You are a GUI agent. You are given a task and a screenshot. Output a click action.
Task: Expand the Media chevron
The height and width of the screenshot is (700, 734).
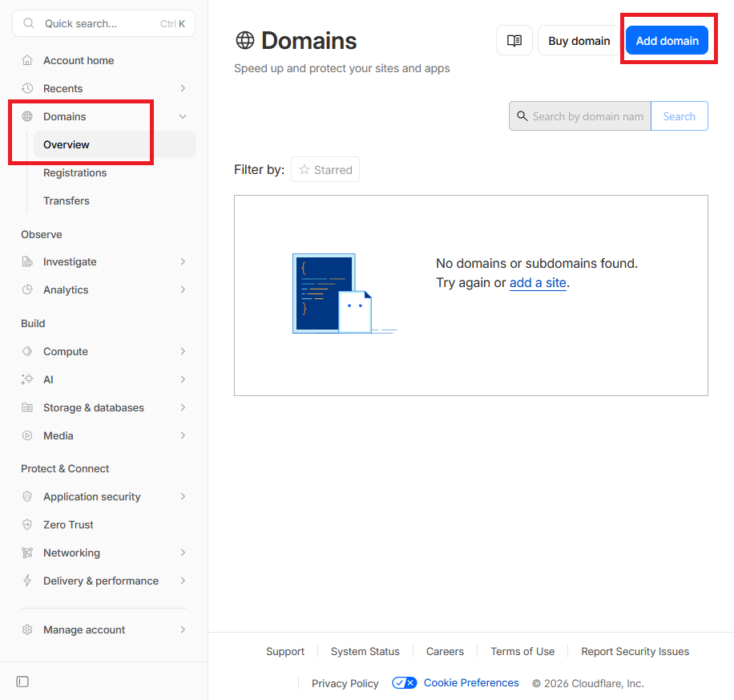(x=183, y=435)
